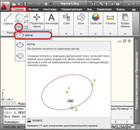Open the Редактирование move panel button
The image size is (140, 130).
click(37, 21)
